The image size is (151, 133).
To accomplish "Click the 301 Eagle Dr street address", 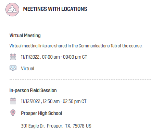I will 33,126.
